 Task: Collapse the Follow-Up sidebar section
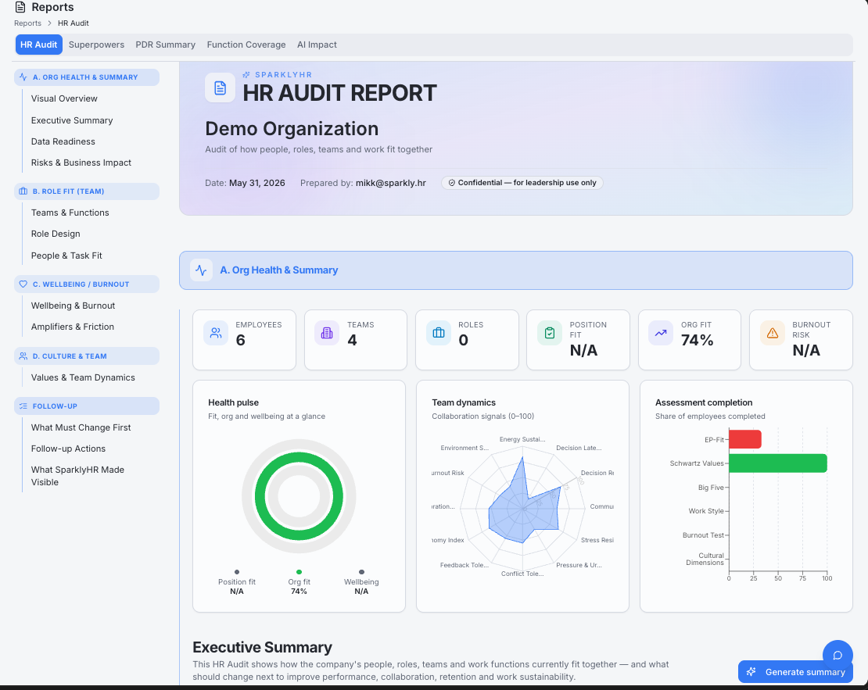click(x=86, y=406)
